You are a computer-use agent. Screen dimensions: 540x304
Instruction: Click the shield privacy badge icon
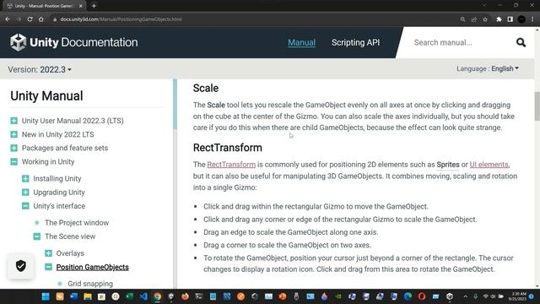[21, 265]
